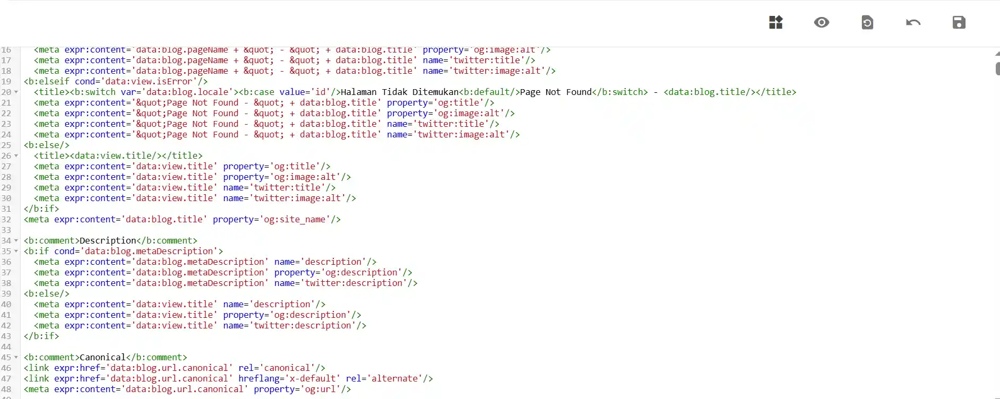The height and width of the screenshot is (399, 1000).
Task: Collapse code fold arrow at line 35
Action: tap(16, 251)
